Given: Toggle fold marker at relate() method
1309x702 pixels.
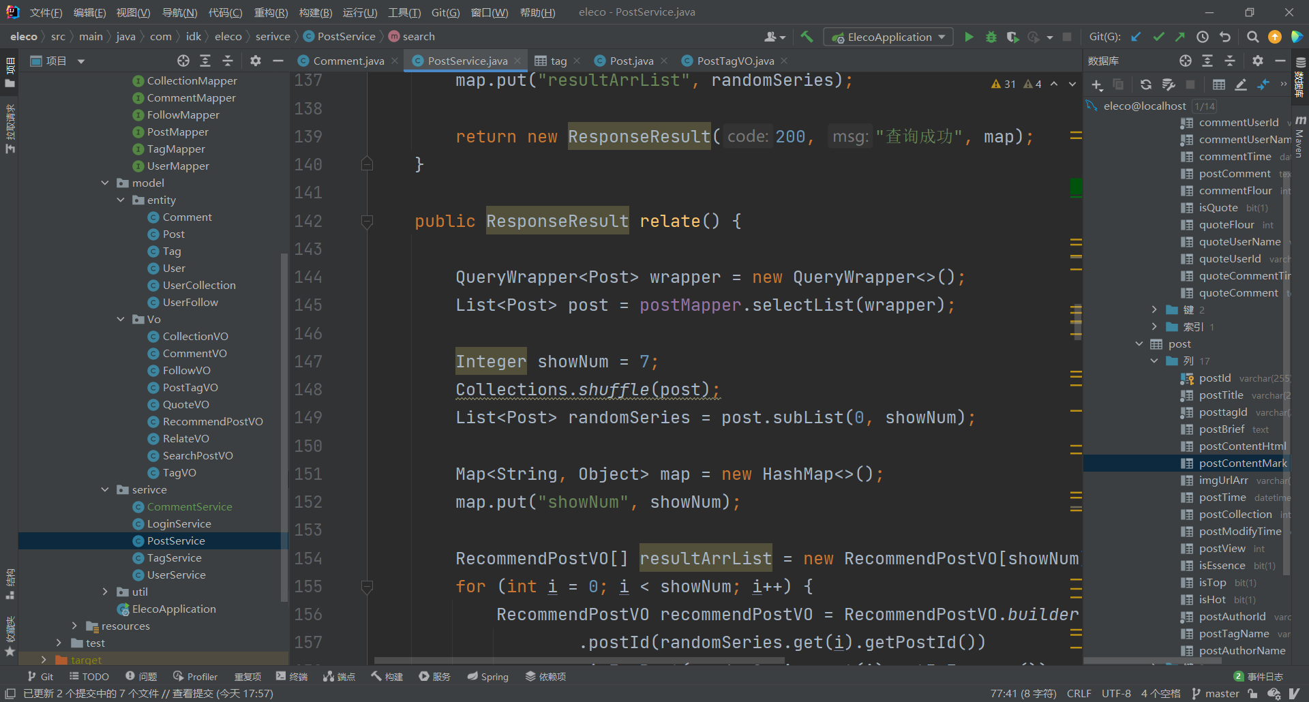Looking at the screenshot, I should pyautogui.click(x=367, y=221).
